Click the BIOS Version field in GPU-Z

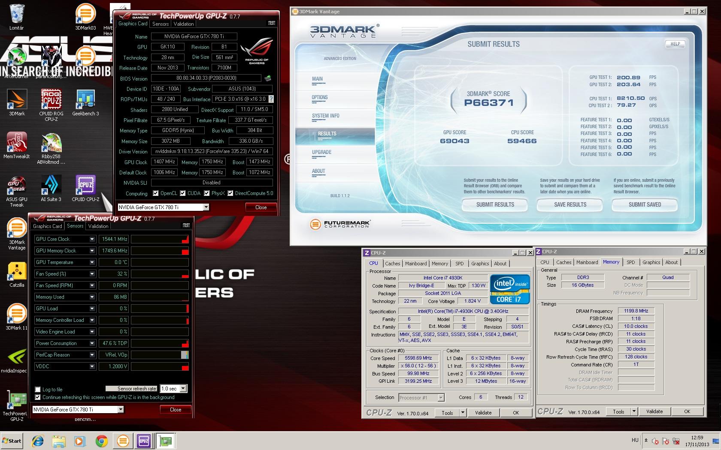(x=206, y=78)
